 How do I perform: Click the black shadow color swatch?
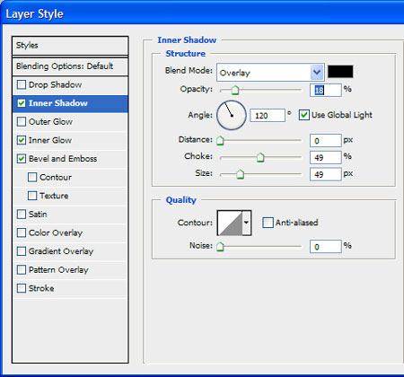coord(340,72)
